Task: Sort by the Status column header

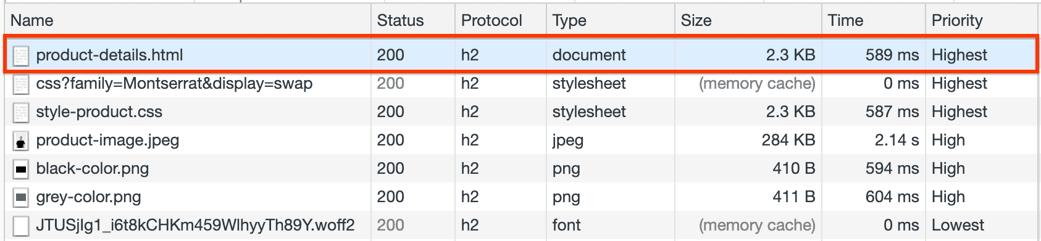Action: [413, 20]
